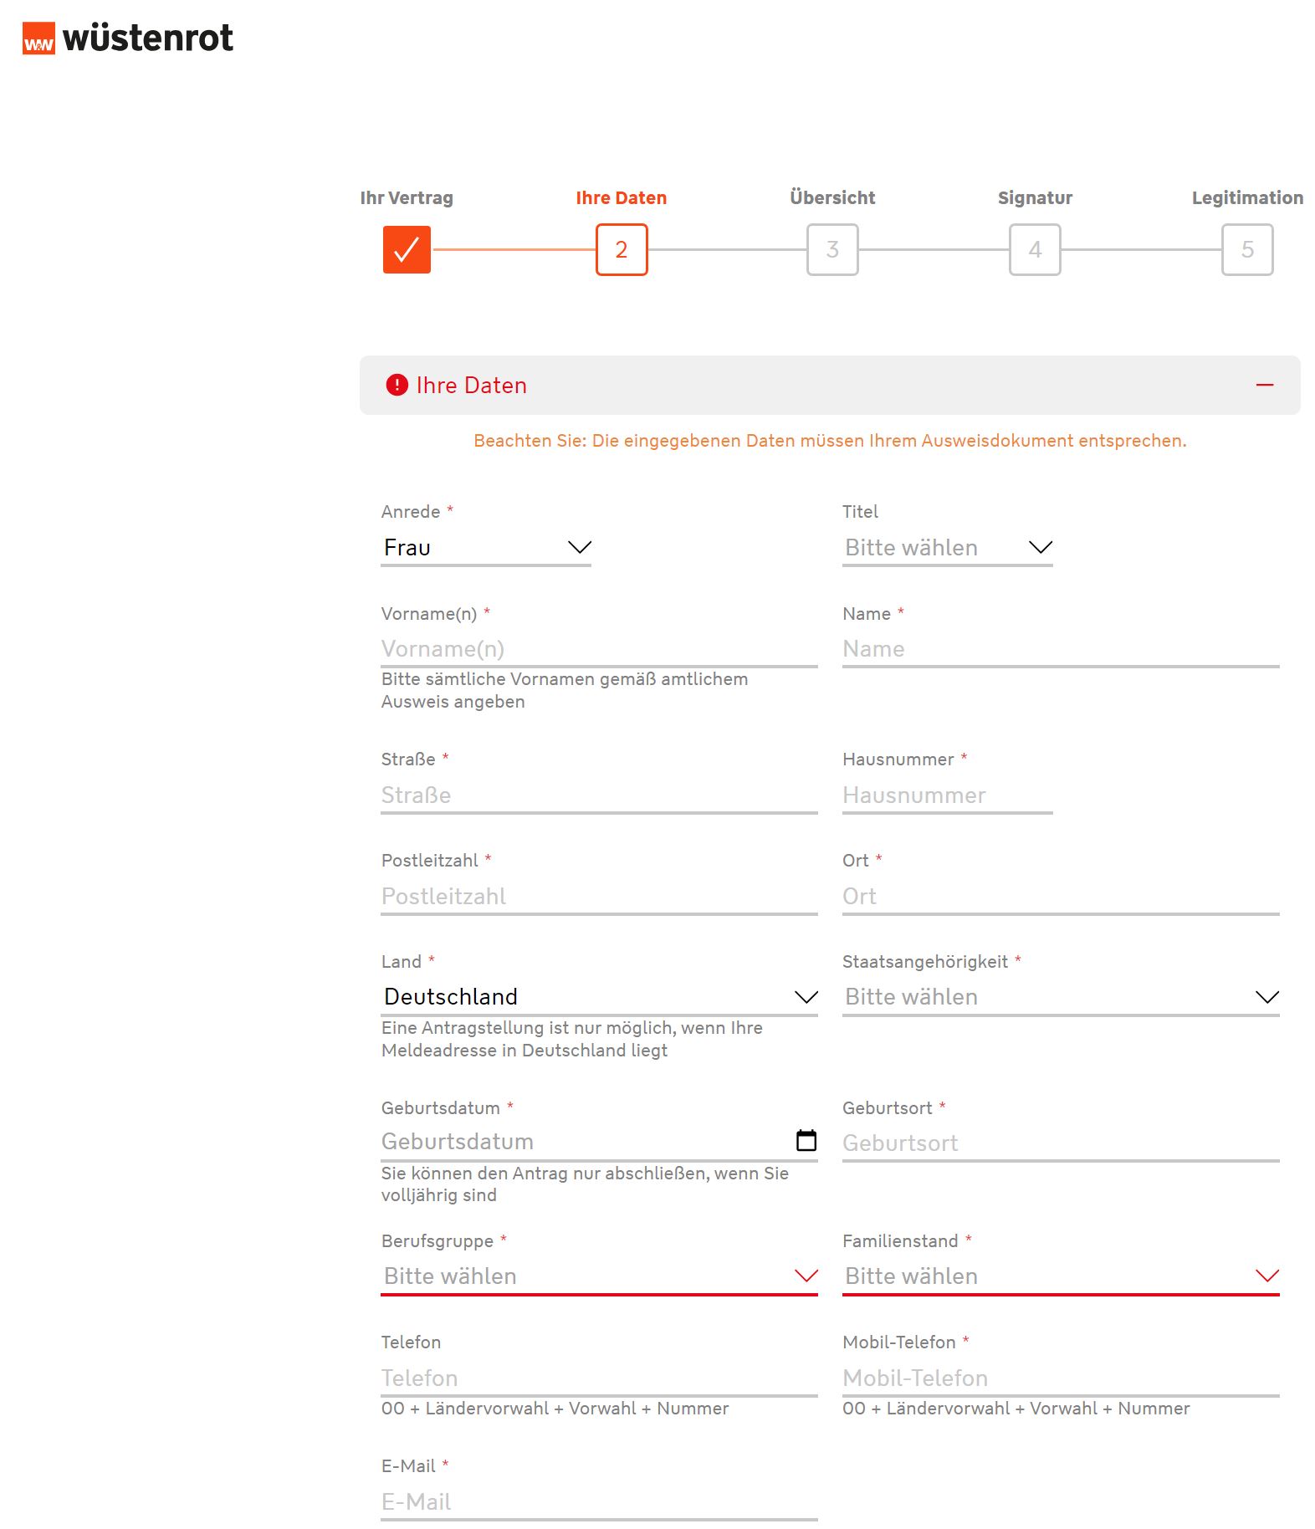The width and height of the screenshot is (1315, 1529).
Task: Click the red error icon beside Ihre Daten
Action: coord(397,385)
